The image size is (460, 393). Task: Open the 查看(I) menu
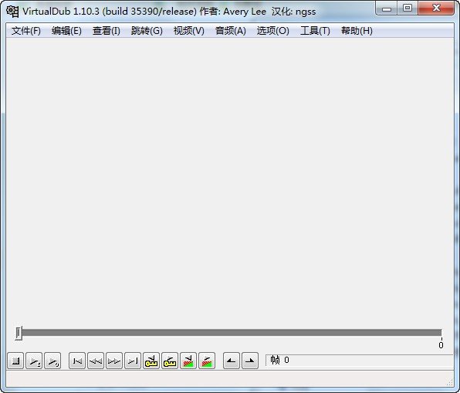[107, 31]
